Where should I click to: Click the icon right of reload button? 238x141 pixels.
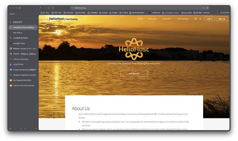[x=53, y=8]
